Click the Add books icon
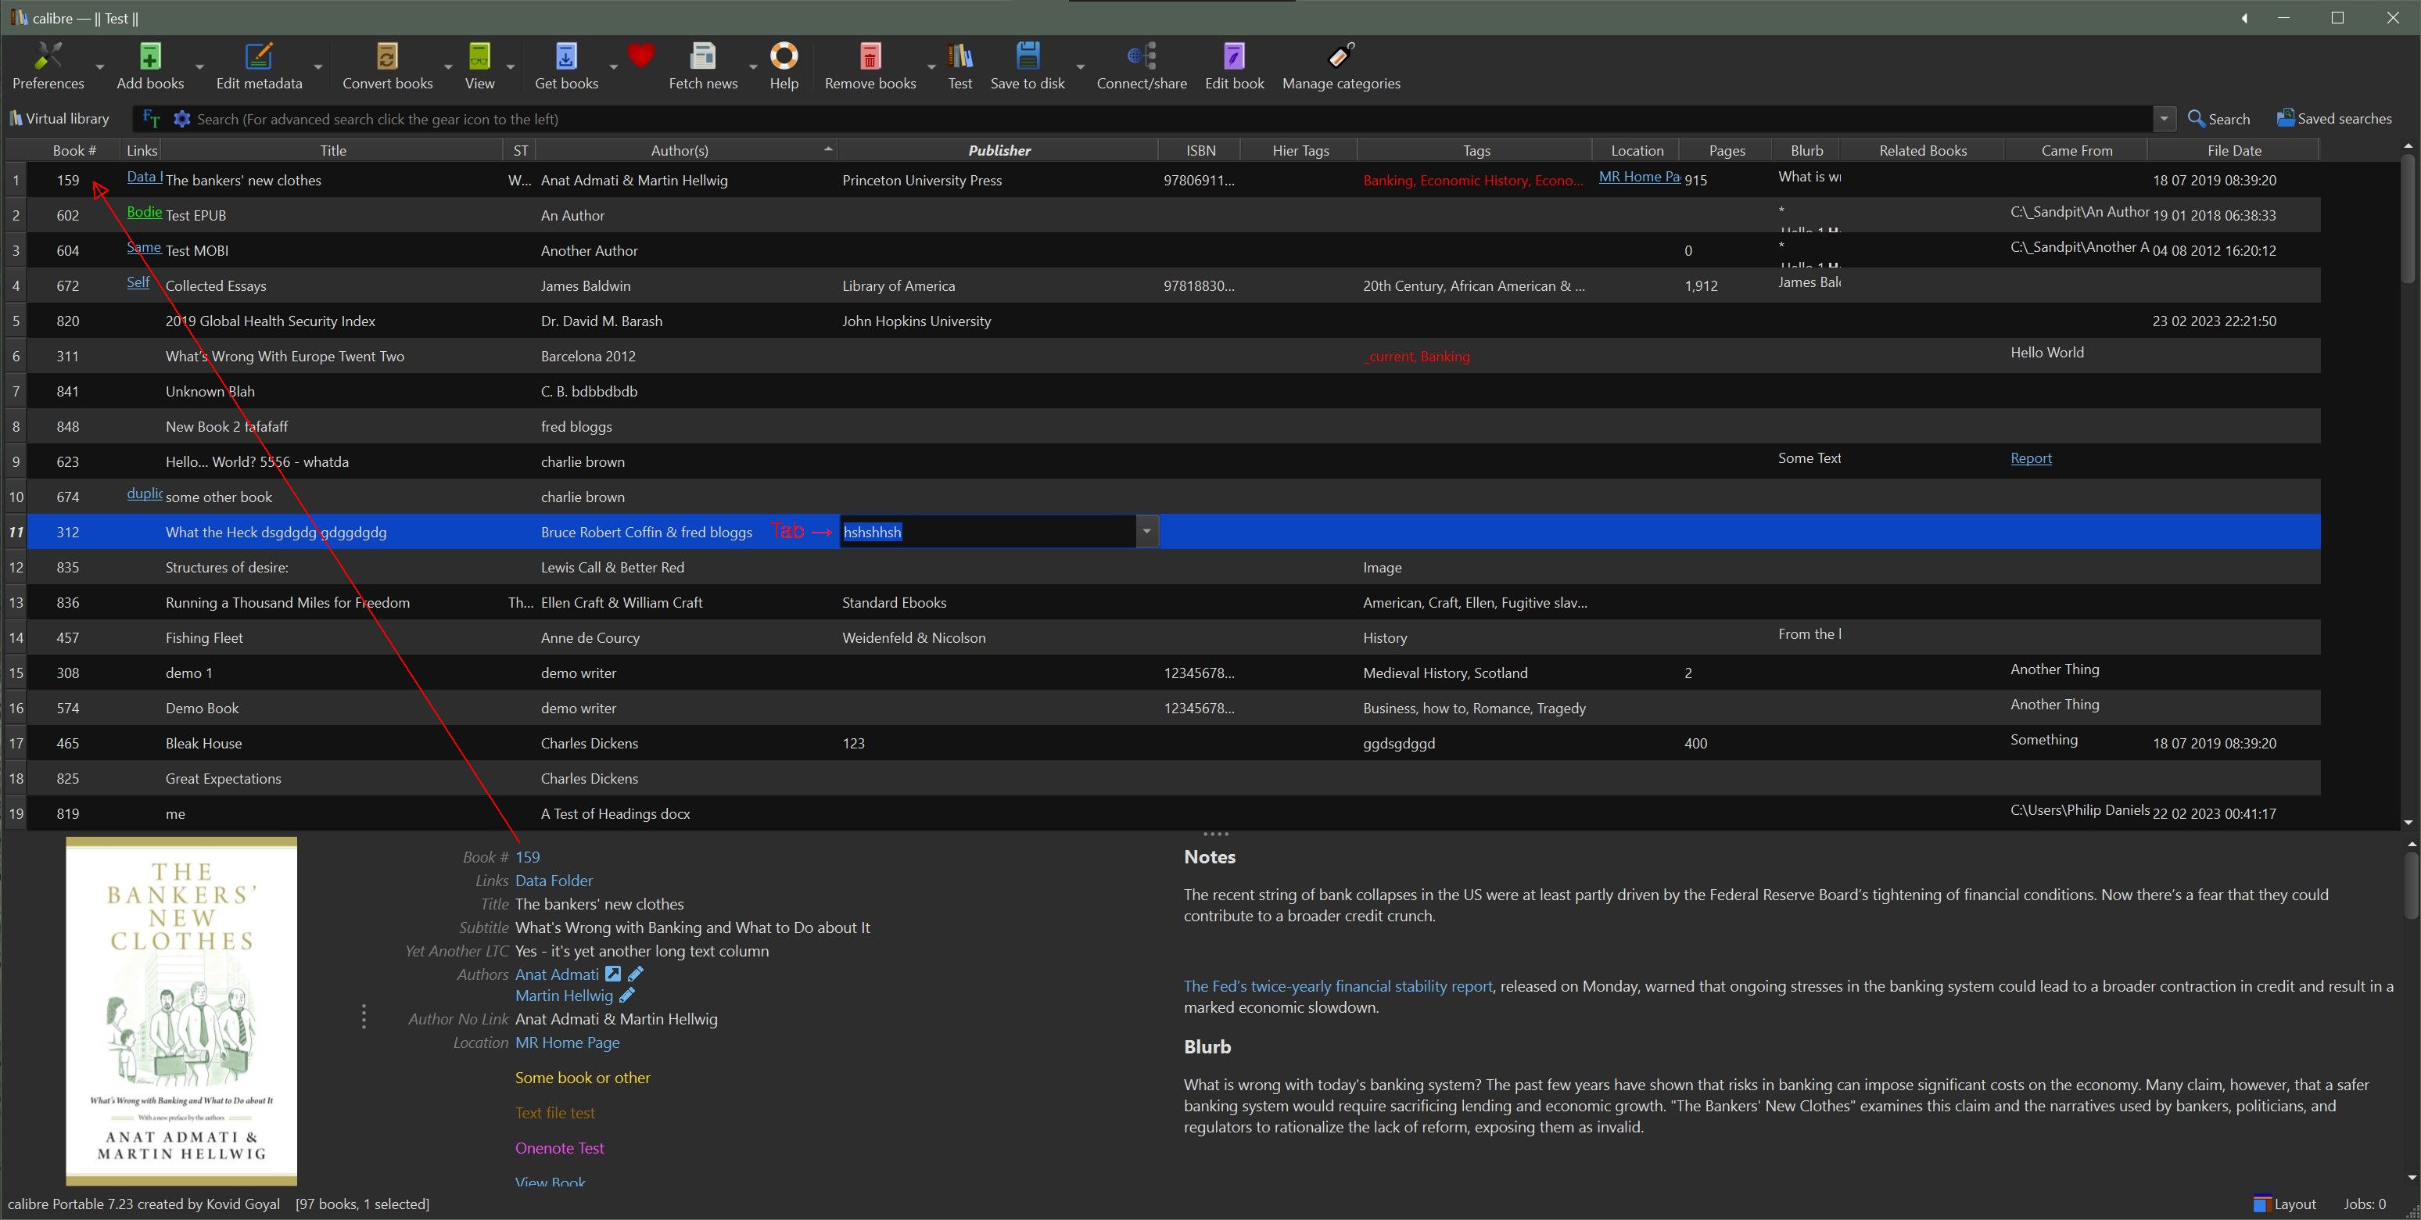Image resolution: width=2421 pixels, height=1220 pixels. [149, 57]
